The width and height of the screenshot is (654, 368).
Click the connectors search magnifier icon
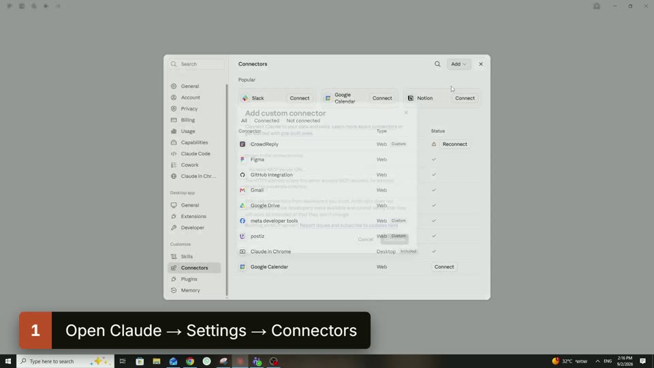(x=437, y=64)
